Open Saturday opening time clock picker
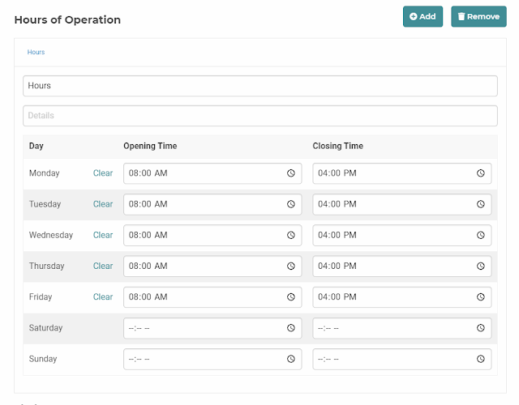519x405 pixels. (291, 328)
